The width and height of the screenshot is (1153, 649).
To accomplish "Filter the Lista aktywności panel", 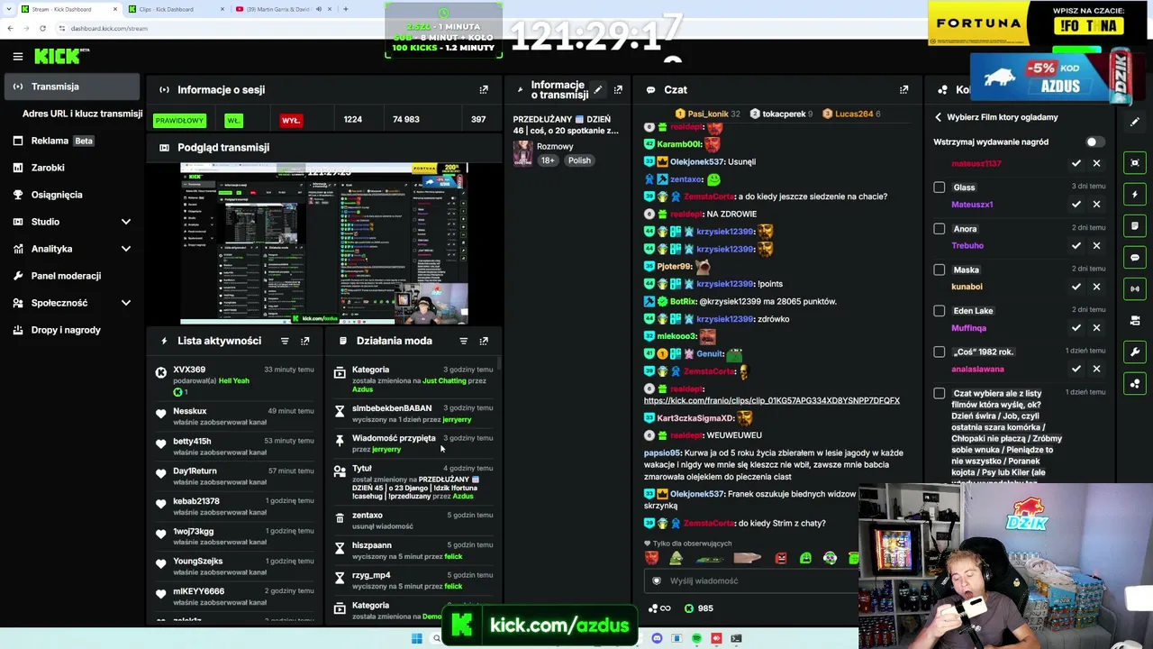I will (285, 341).
